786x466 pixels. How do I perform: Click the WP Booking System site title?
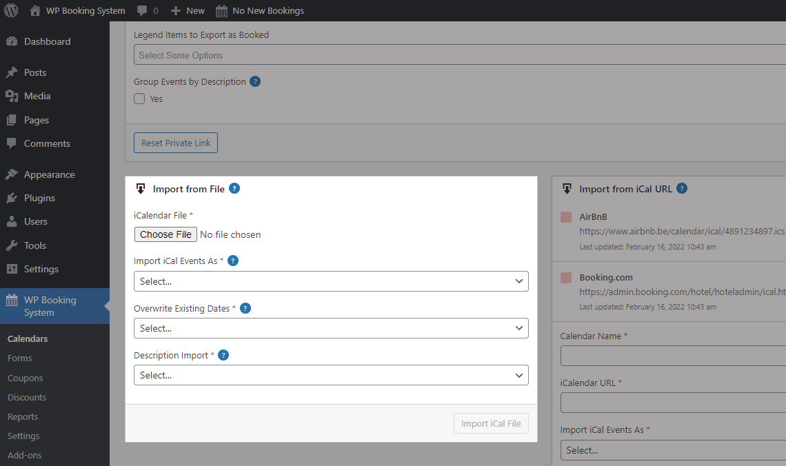(x=85, y=10)
